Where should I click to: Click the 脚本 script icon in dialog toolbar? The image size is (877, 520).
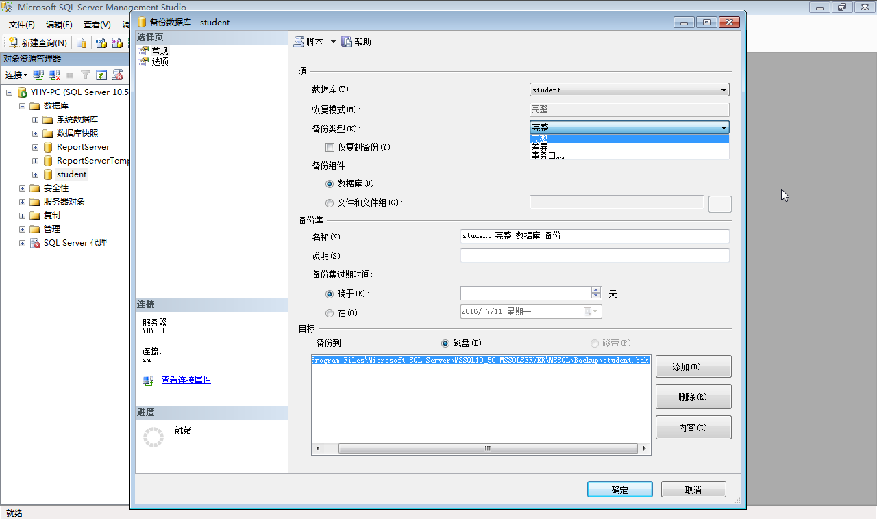pyautogui.click(x=299, y=42)
